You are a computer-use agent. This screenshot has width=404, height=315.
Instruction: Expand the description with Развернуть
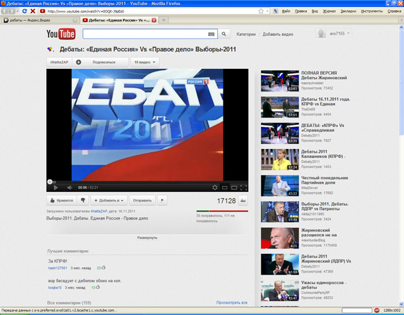point(146,237)
